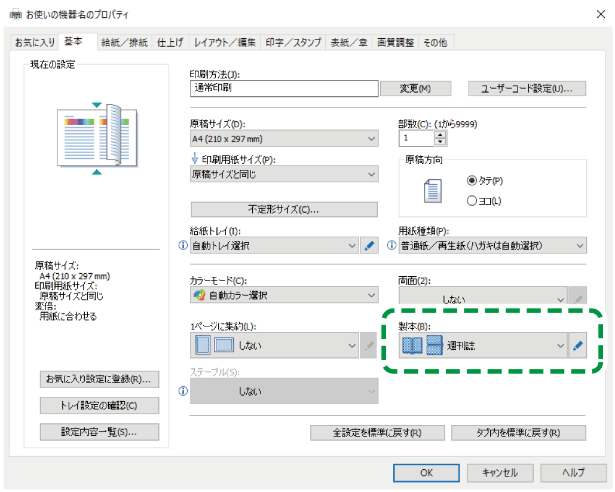
Task: Select the ヨコ orientation radio button
Action: tap(472, 201)
